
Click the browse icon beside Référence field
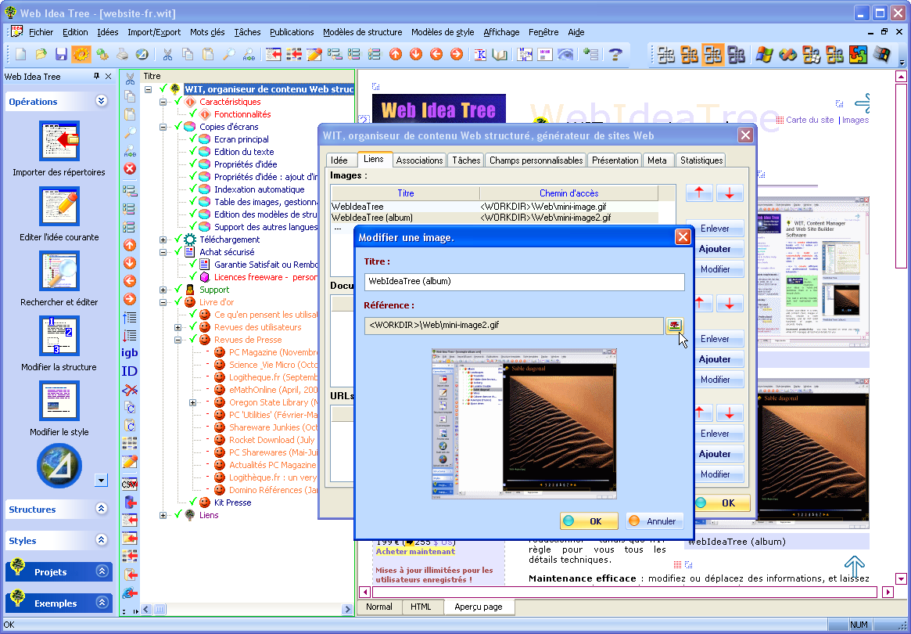point(674,326)
